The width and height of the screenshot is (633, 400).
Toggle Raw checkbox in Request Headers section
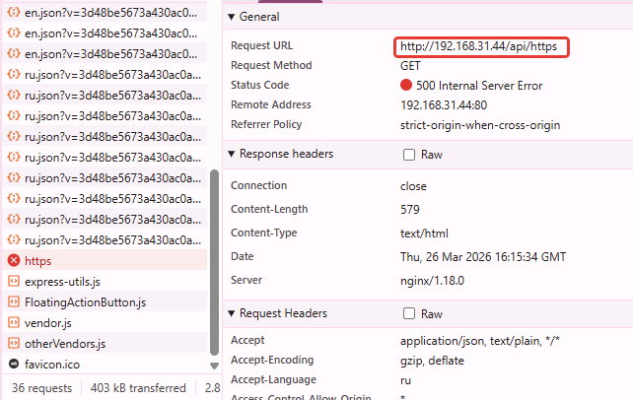[x=409, y=314]
